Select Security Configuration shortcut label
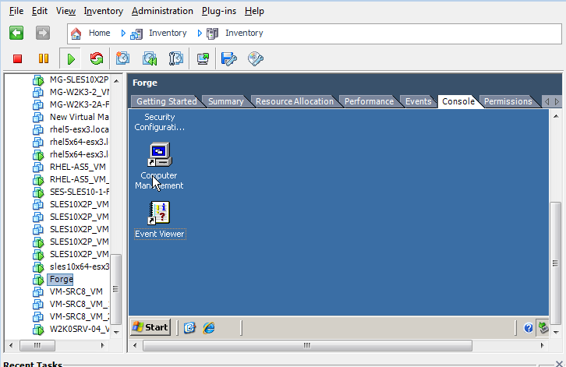 pos(159,122)
